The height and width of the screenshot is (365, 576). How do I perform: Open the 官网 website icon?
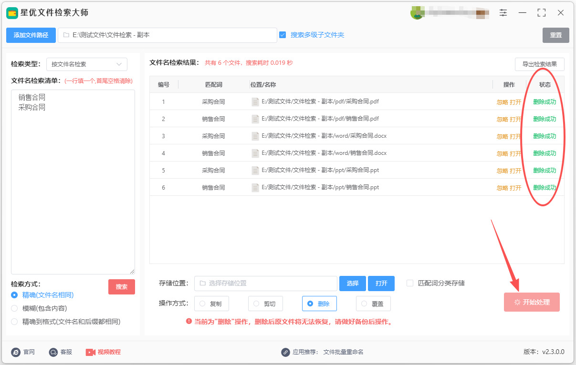click(x=16, y=352)
